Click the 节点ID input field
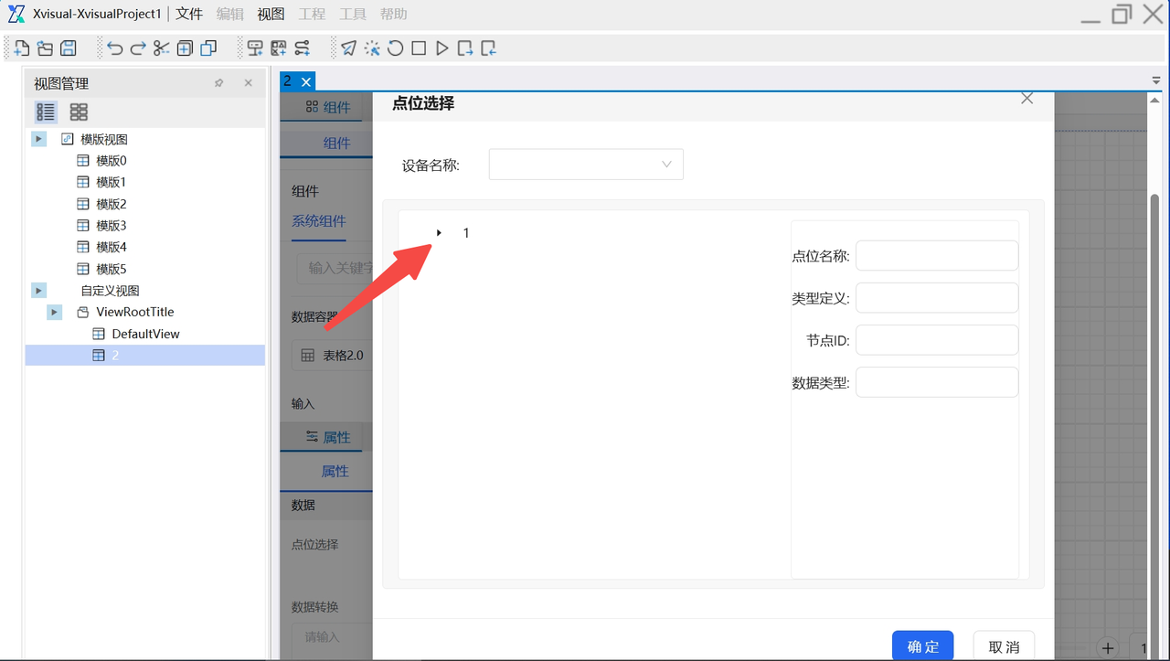Viewport: 1170px width, 661px height. pyautogui.click(x=937, y=340)
